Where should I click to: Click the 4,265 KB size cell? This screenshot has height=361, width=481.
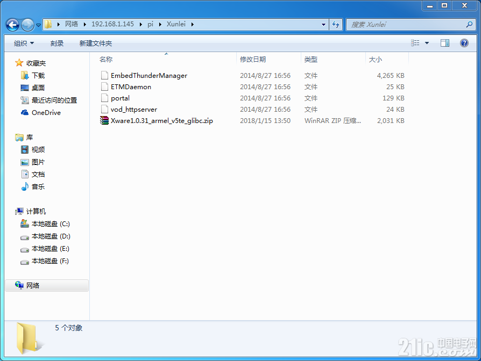(x=391, y=76)
